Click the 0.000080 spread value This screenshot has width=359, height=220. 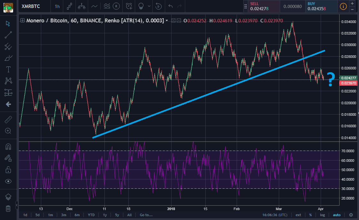tap(293, 6)
